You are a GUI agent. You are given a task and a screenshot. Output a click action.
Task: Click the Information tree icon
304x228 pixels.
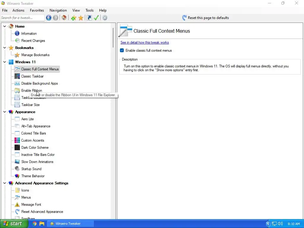point(17,33)
